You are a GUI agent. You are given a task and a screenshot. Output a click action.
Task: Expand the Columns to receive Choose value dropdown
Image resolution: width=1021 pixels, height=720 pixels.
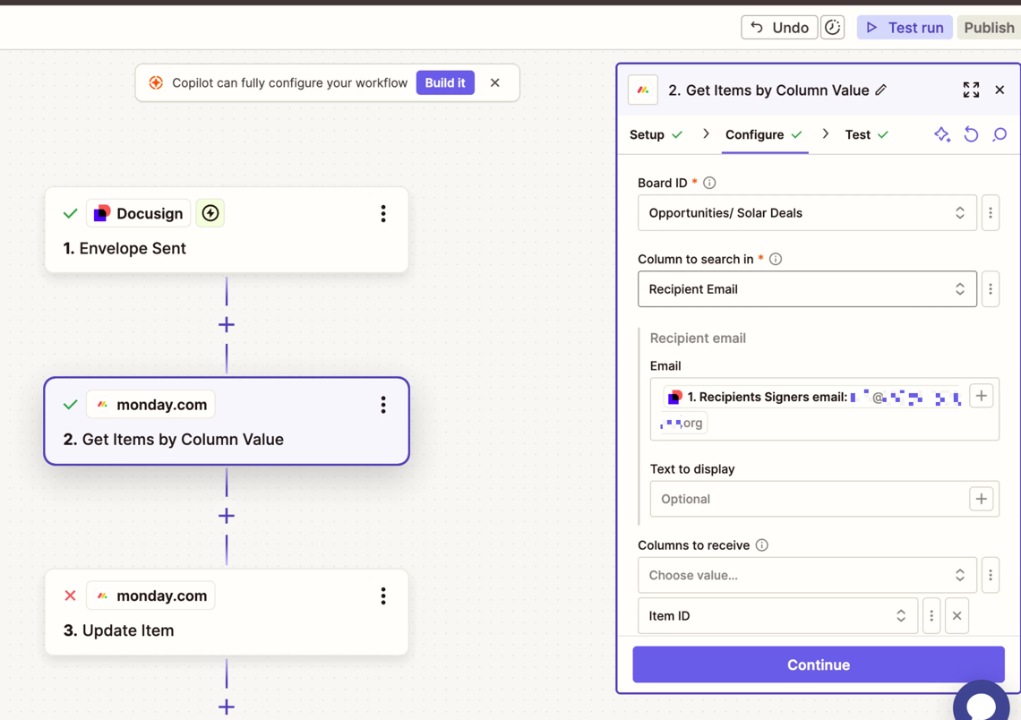tap(806, 575)
